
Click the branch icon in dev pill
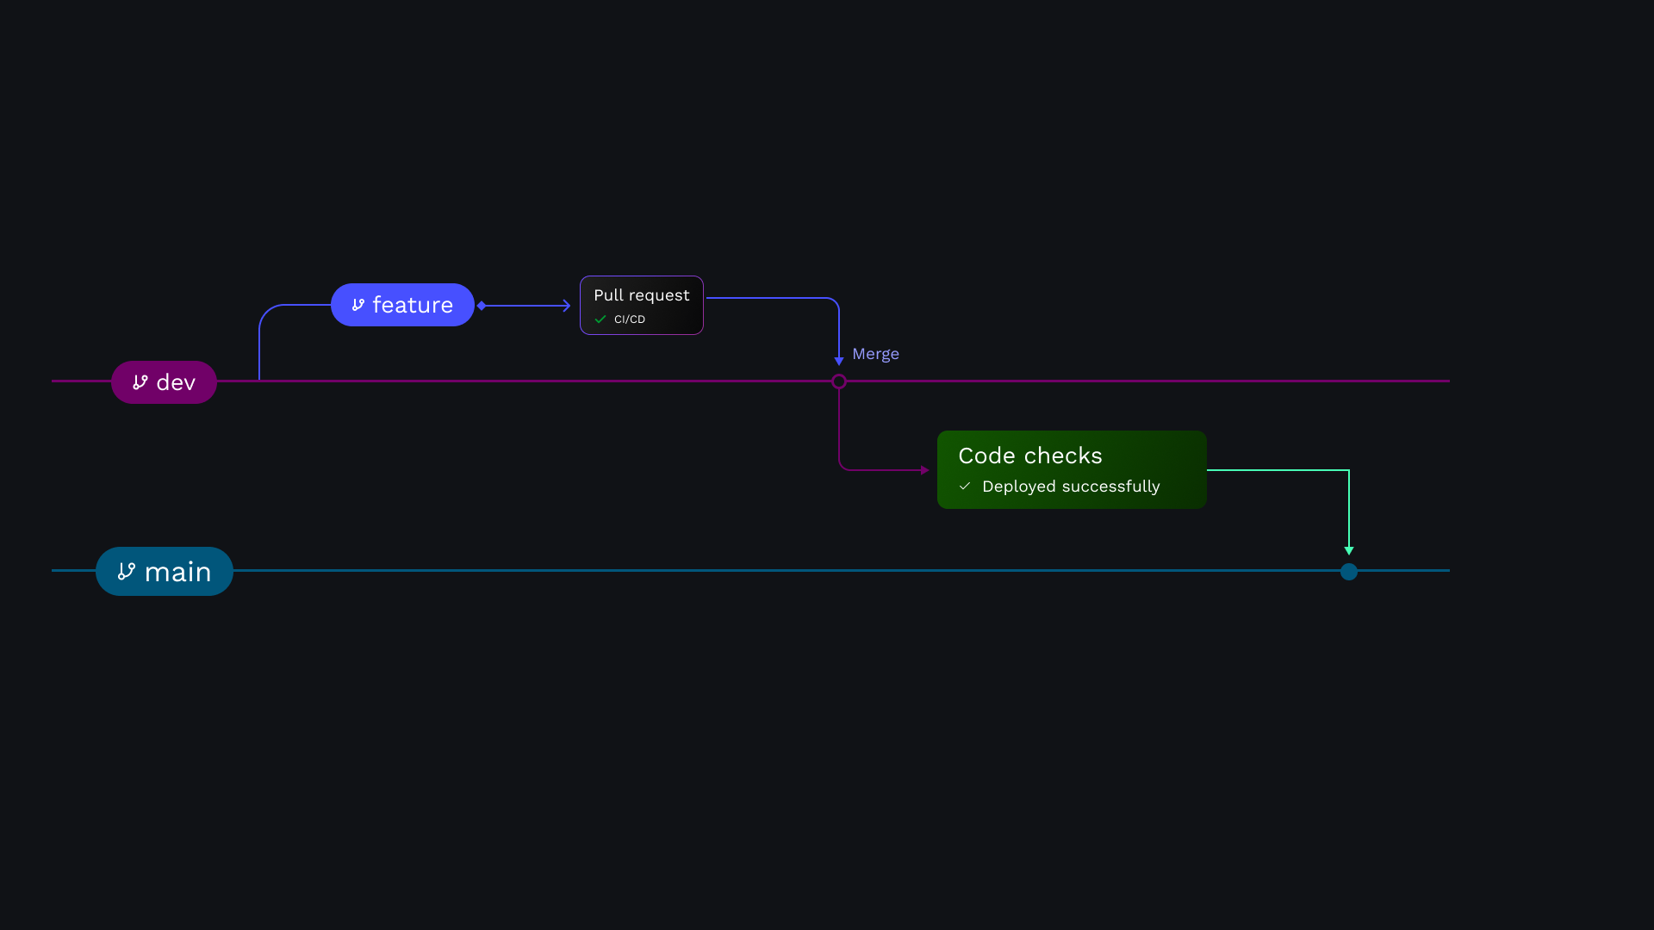140,382
